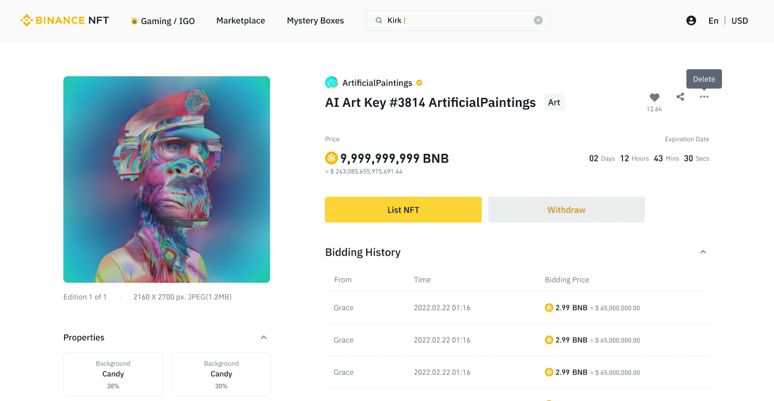
Task: Open the three-dot more options menu
Action: pyautogui.click(x=704, y=97)
